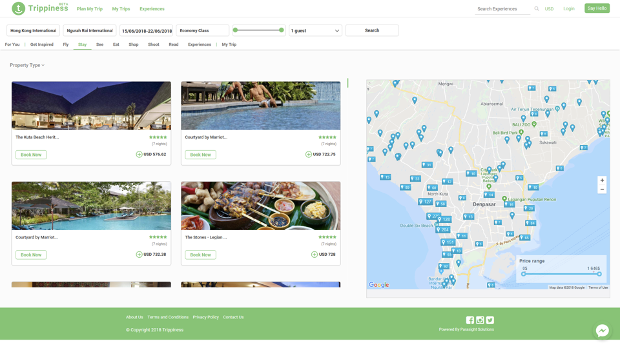This screenshot has height=348, width=620.
Task: Click the price range maximum handle
Action: (x=599, y=274)
